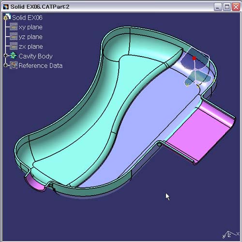Click the Solid EX06 root part icon
This screenshot has width=242, height=242.
coord(7,17)
